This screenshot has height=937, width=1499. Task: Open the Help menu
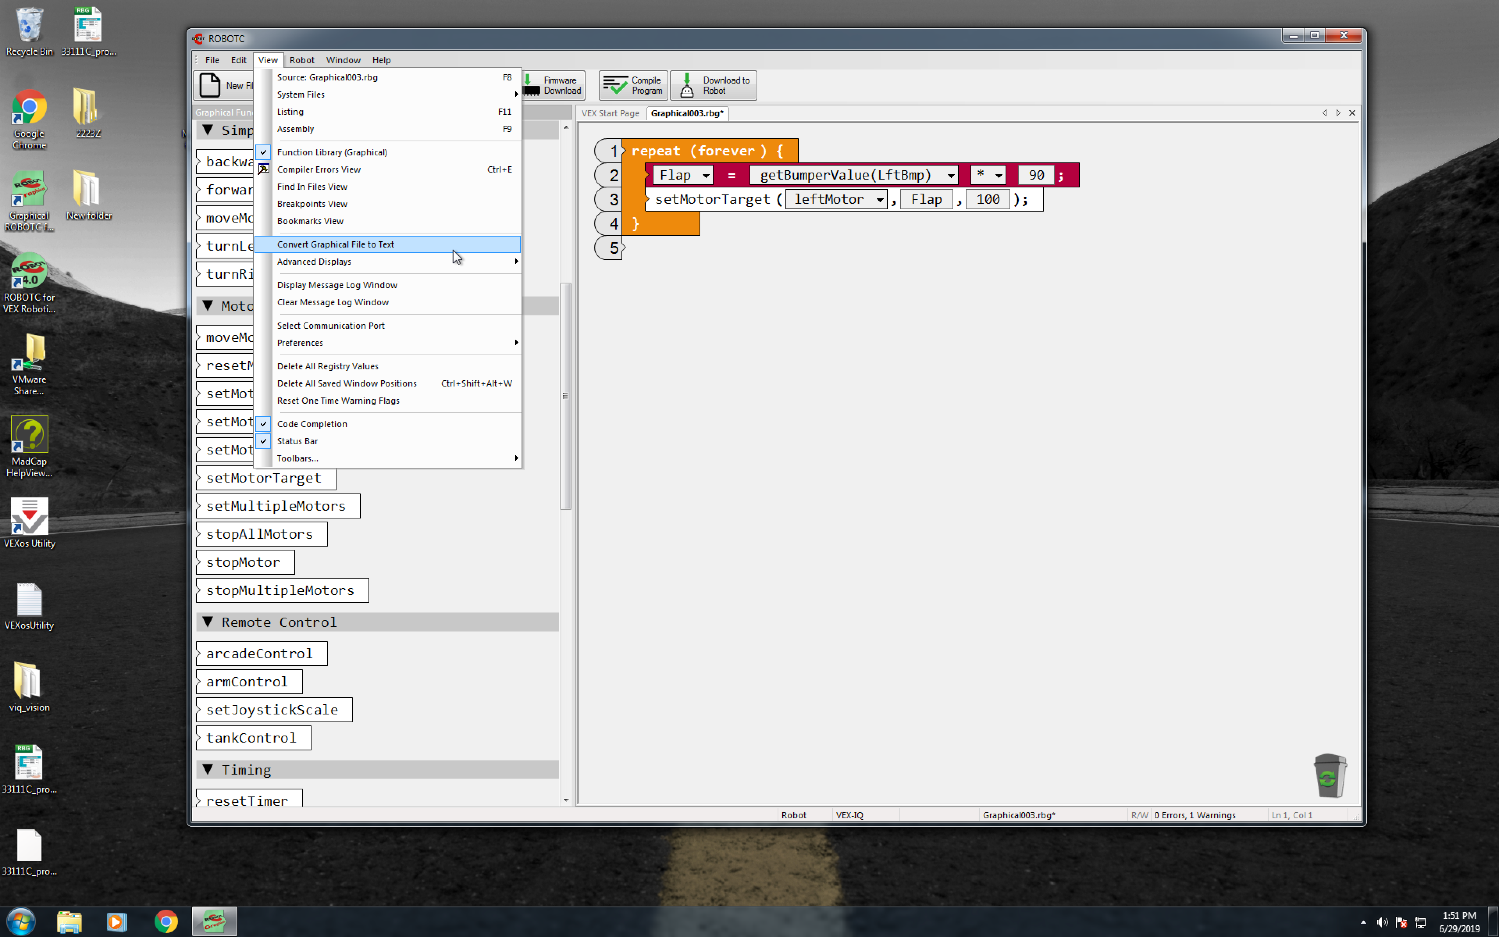381,60
